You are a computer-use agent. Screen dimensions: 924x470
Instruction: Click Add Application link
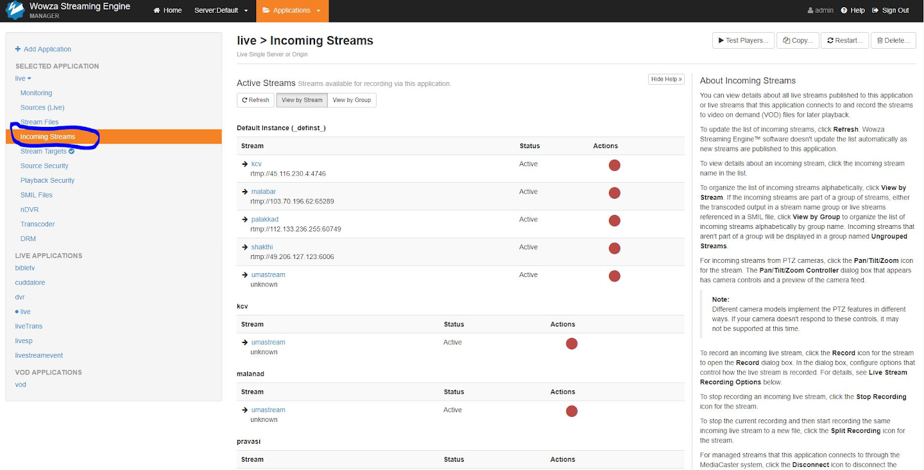(x=43, y=49)
